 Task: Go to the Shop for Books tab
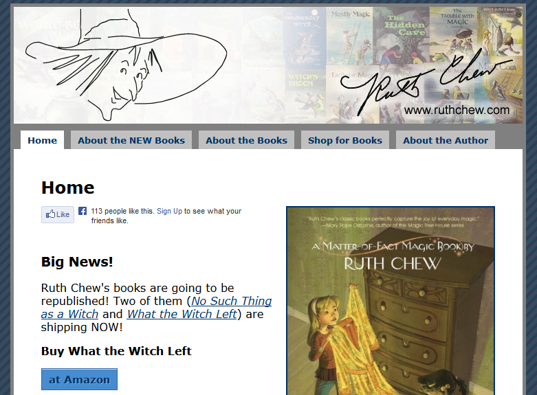coord(345,140)
